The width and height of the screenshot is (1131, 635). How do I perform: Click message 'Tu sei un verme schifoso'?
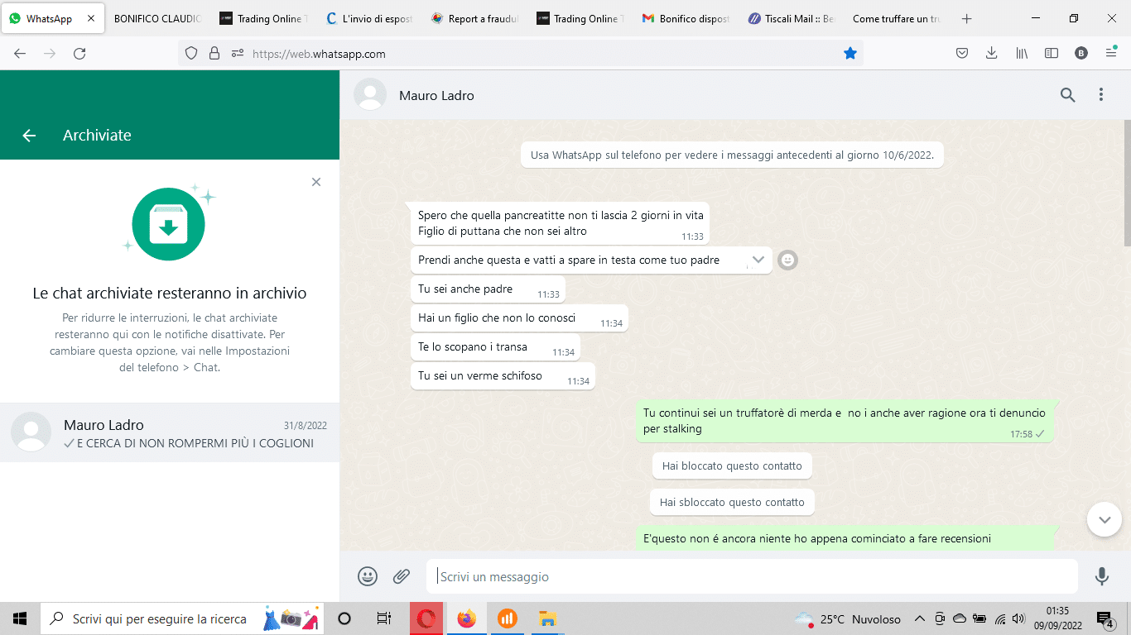[x=503, y=376]
